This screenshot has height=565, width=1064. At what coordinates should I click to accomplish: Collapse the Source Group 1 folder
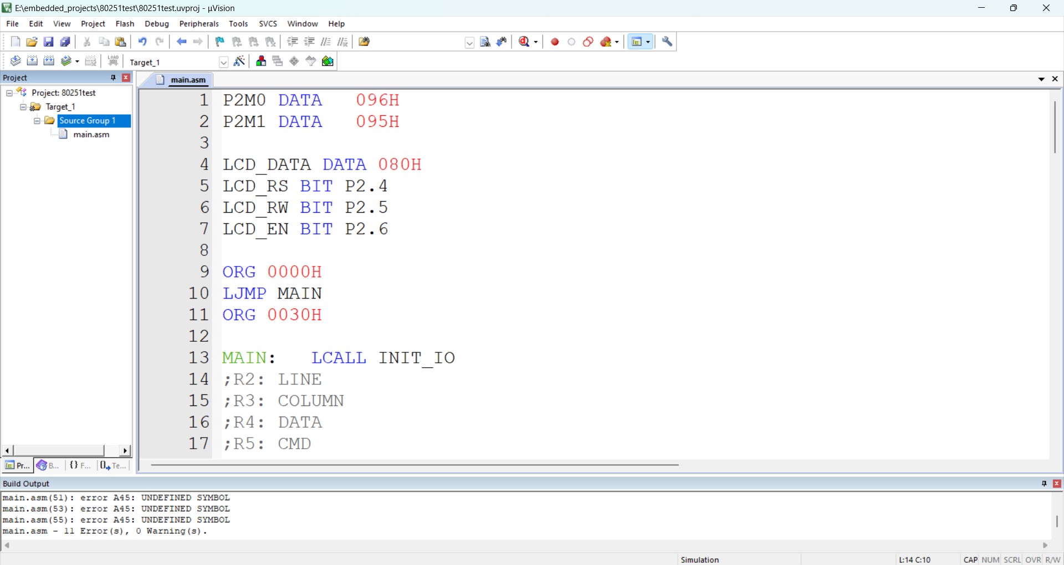[x=37, y=121]
